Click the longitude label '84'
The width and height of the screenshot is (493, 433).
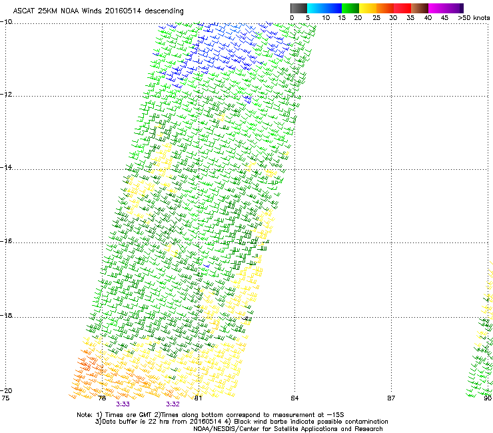[x=294, y=398]
